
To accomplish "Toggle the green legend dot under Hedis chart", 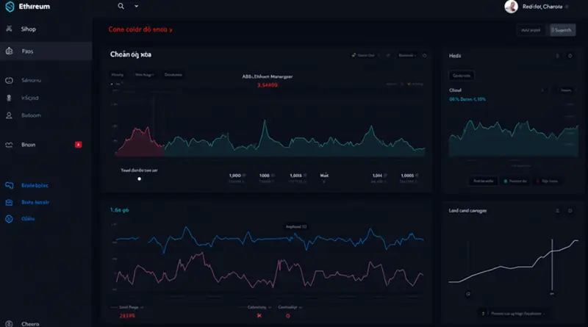I will (x=506, y=181).
